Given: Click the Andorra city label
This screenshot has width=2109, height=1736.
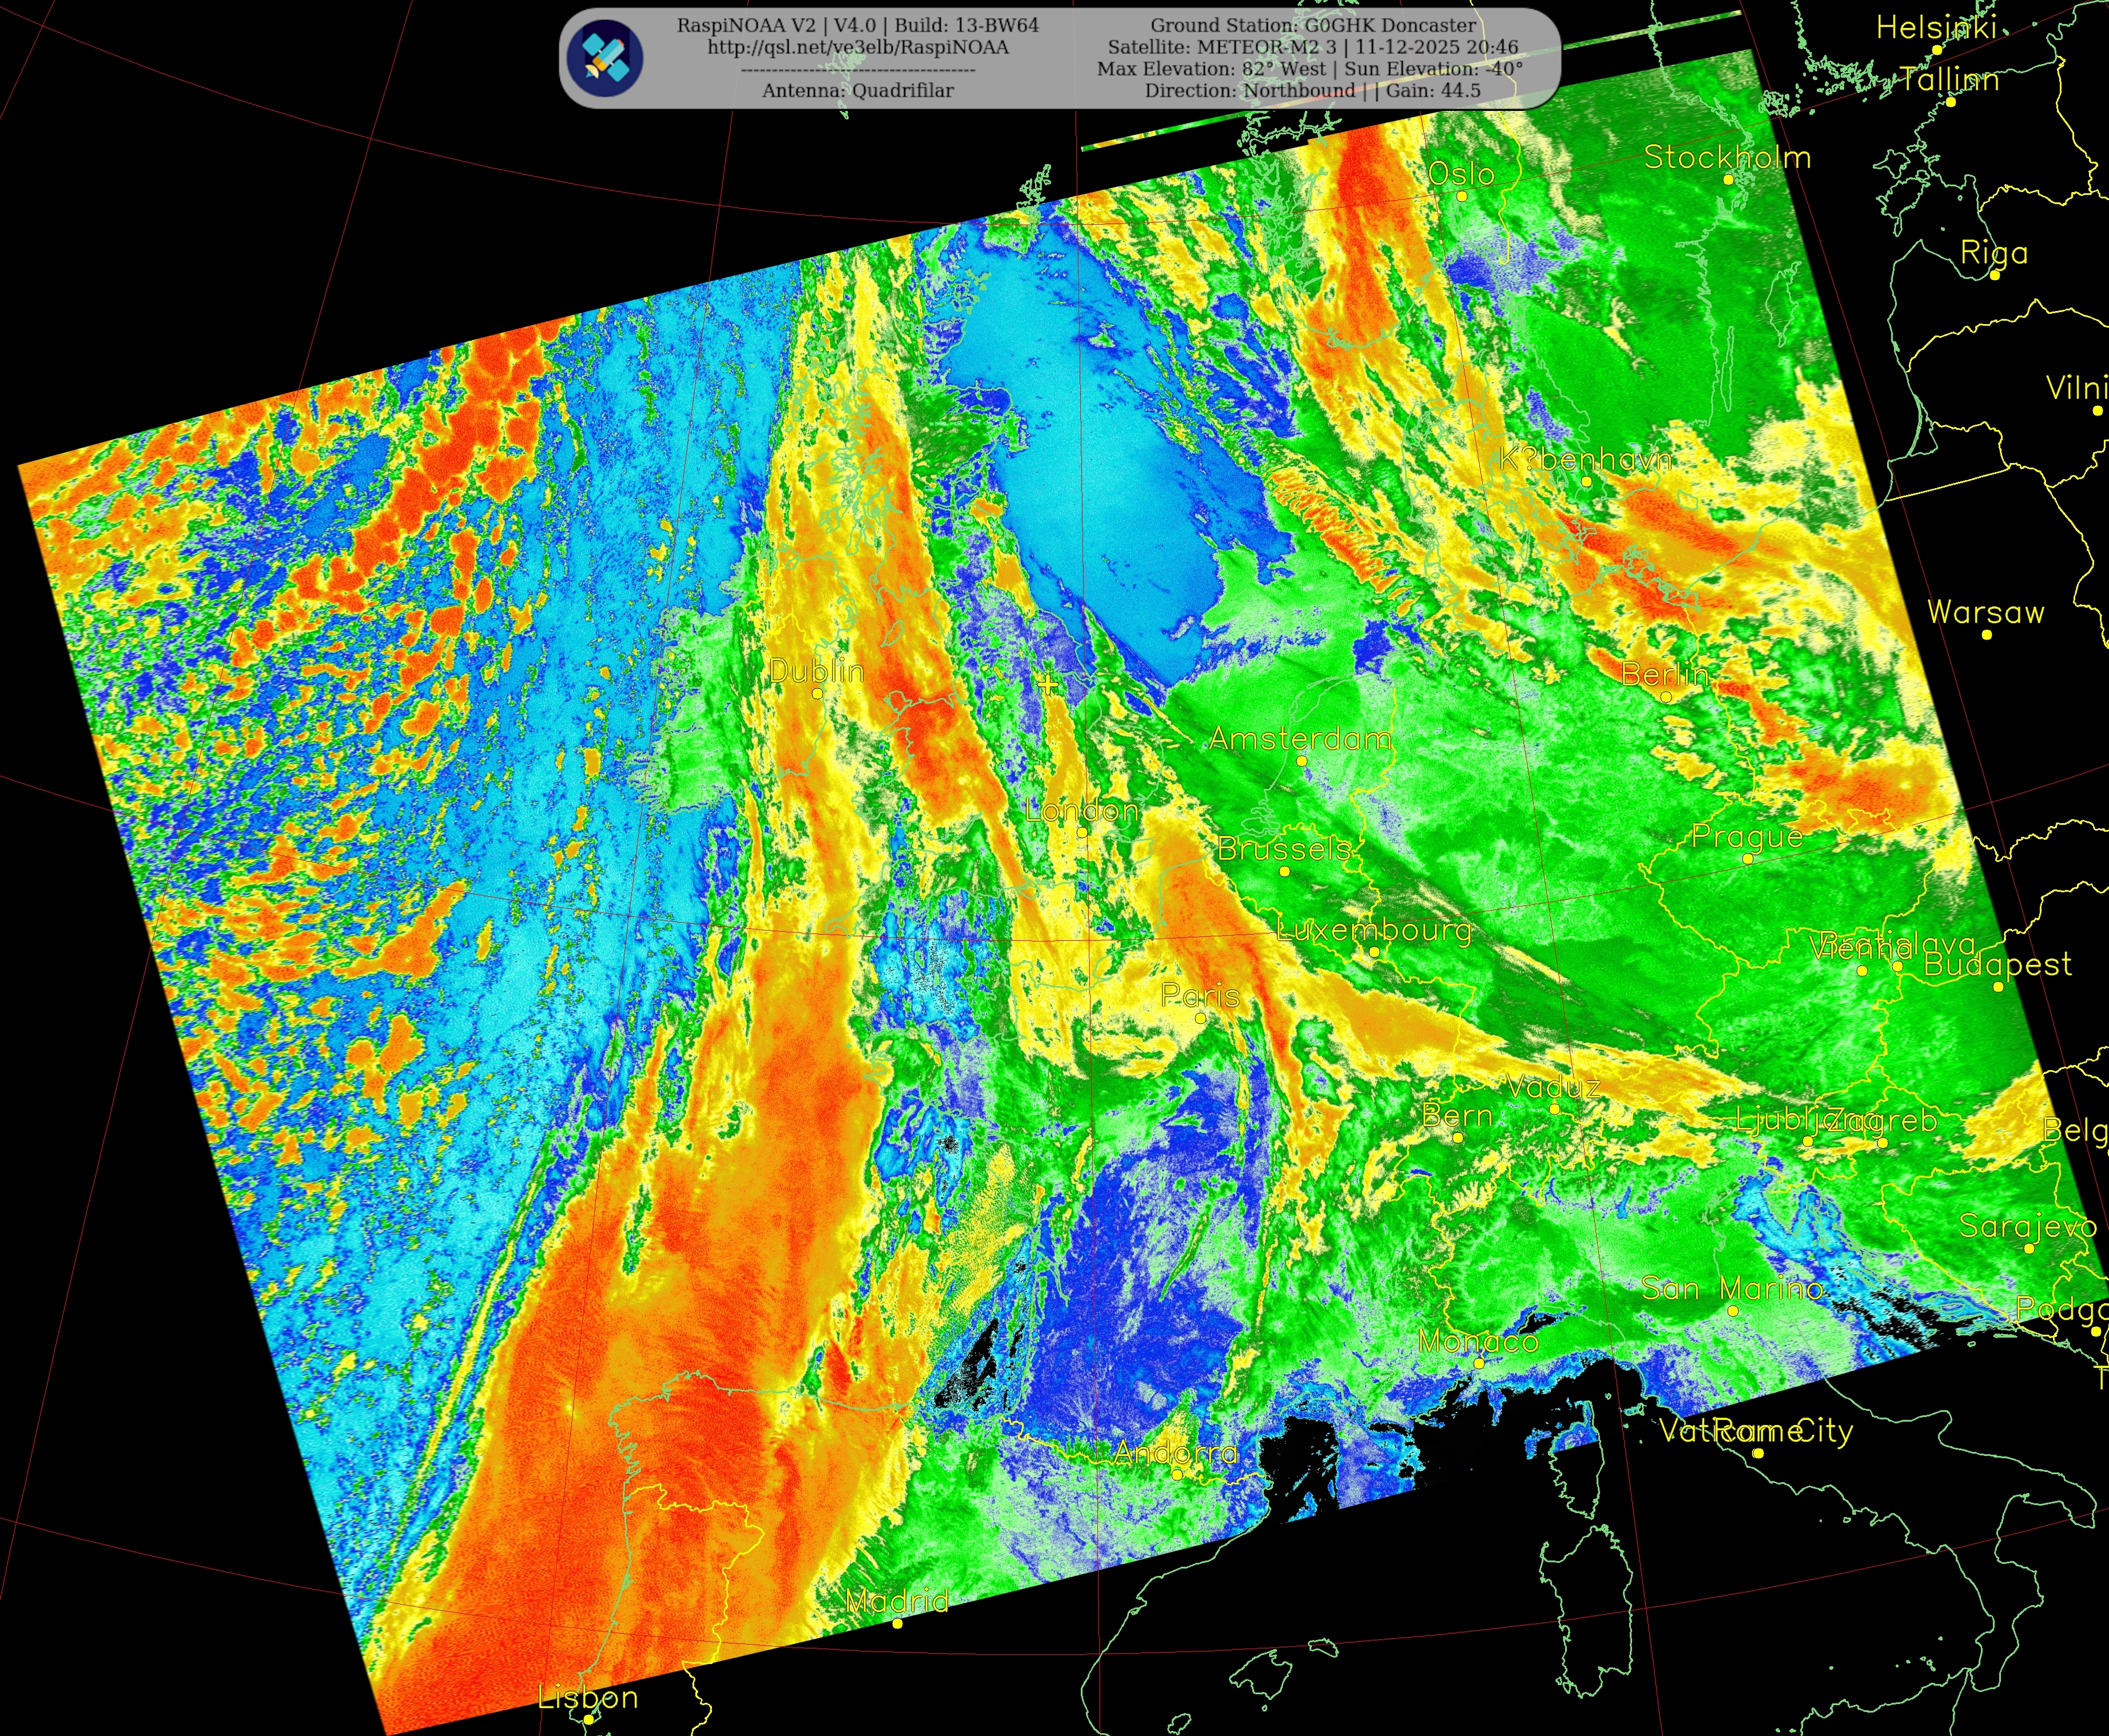Looking at the screenshot, I should (x=1176, y=1452).
